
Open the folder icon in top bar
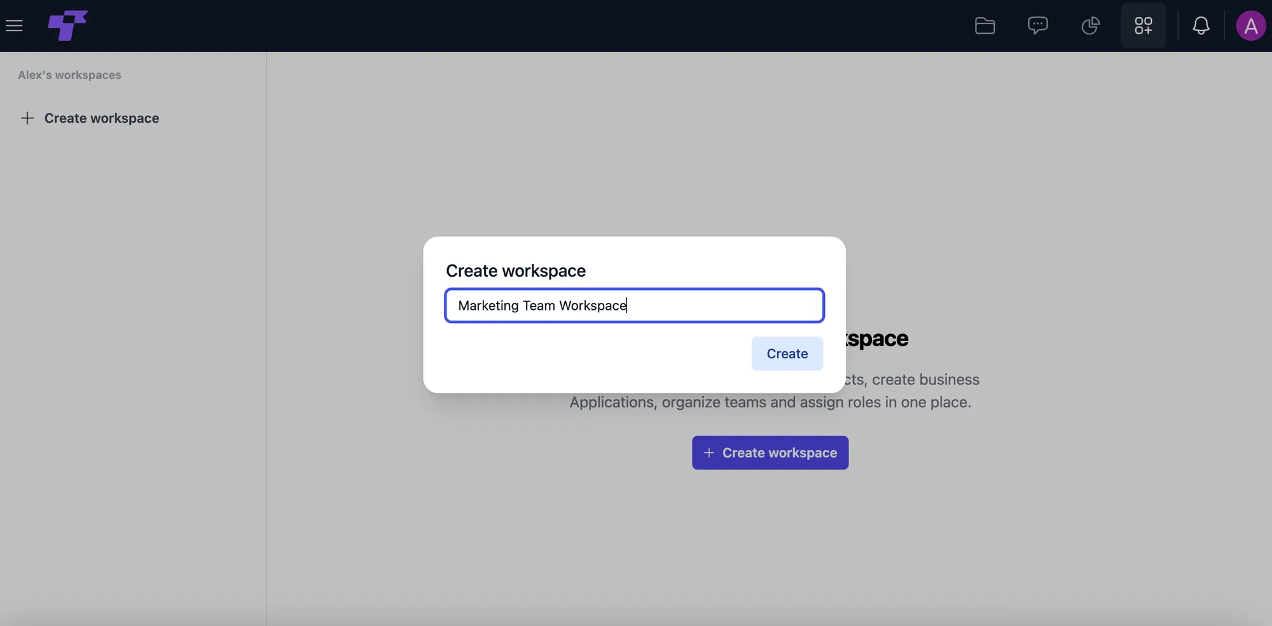coord(985,25)
